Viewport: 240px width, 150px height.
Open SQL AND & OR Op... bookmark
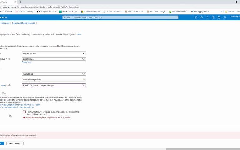click(25, 12)
